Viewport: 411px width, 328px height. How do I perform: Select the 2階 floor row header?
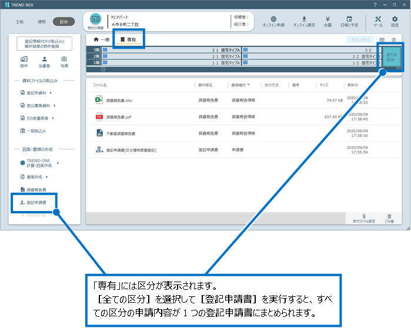coord(94,56)
